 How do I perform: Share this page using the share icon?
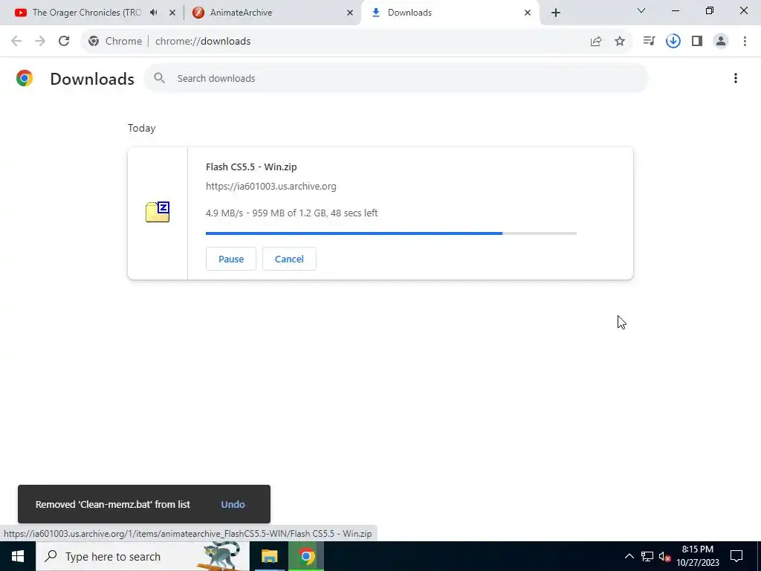point(596,42)
